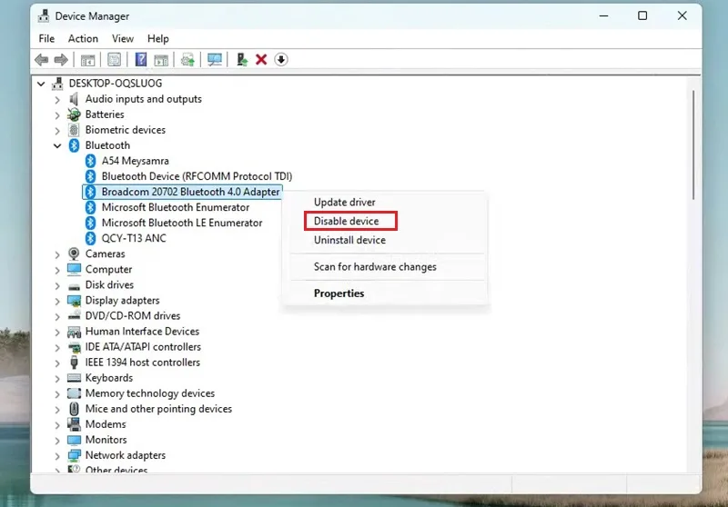Choose Update driver from context menu
728x507 pixels.
345,202
